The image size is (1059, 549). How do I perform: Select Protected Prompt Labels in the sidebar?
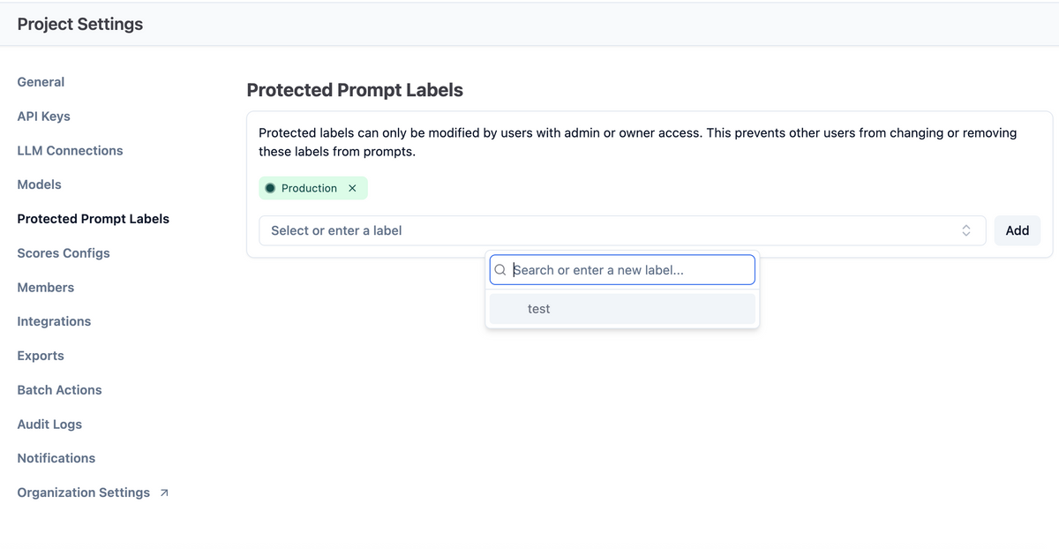(x=93, y=219)
